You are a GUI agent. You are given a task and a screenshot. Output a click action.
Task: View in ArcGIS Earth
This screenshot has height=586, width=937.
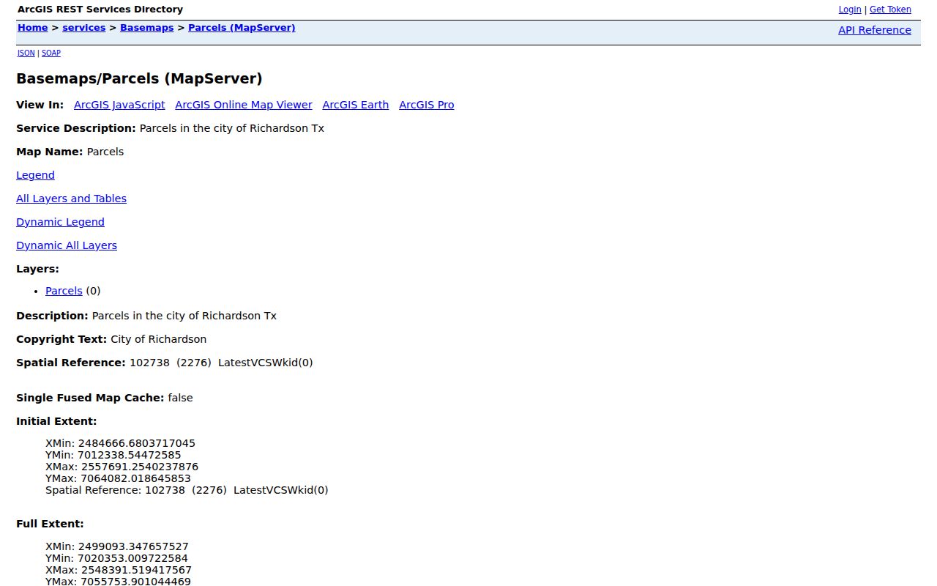tap(356, 105)
